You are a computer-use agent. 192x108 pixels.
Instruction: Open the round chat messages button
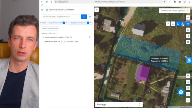181,92
